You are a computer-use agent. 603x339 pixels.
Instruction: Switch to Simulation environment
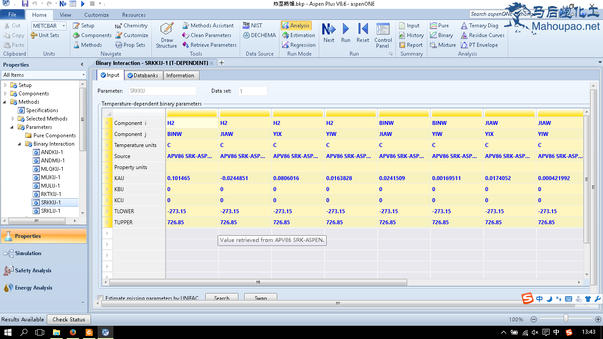point(43,253)
